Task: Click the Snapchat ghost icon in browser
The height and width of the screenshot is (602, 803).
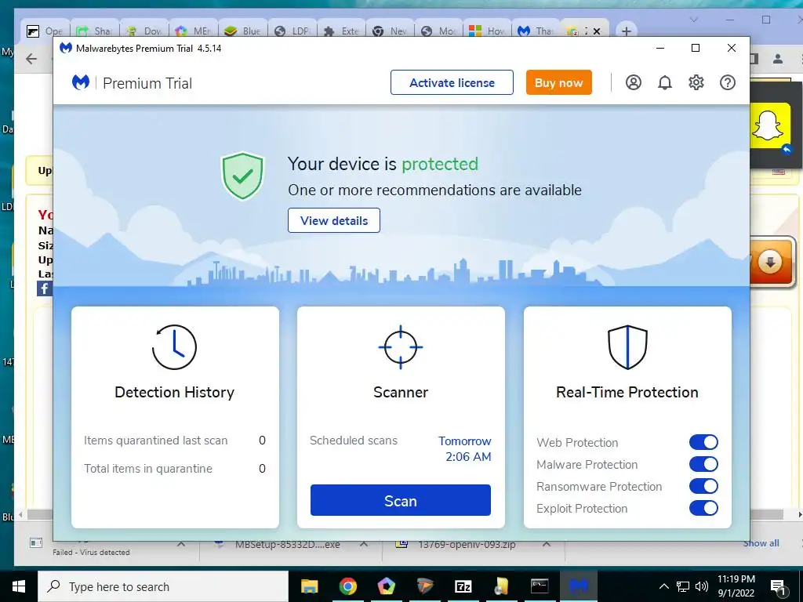Action: click(770, 126)
